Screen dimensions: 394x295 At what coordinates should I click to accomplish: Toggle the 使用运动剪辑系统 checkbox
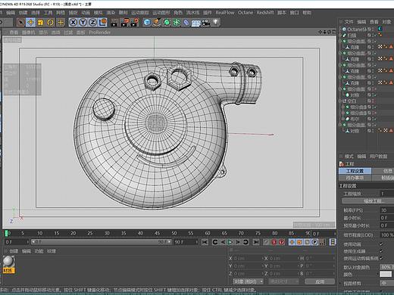pyautogui.click(x=381, y=258)
